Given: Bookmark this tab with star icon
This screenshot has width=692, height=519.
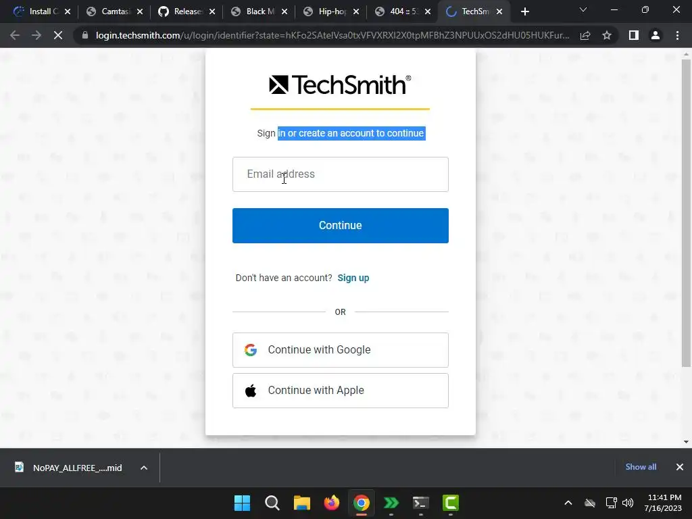Looking at the screenshot, I should [x=607, y=35].
